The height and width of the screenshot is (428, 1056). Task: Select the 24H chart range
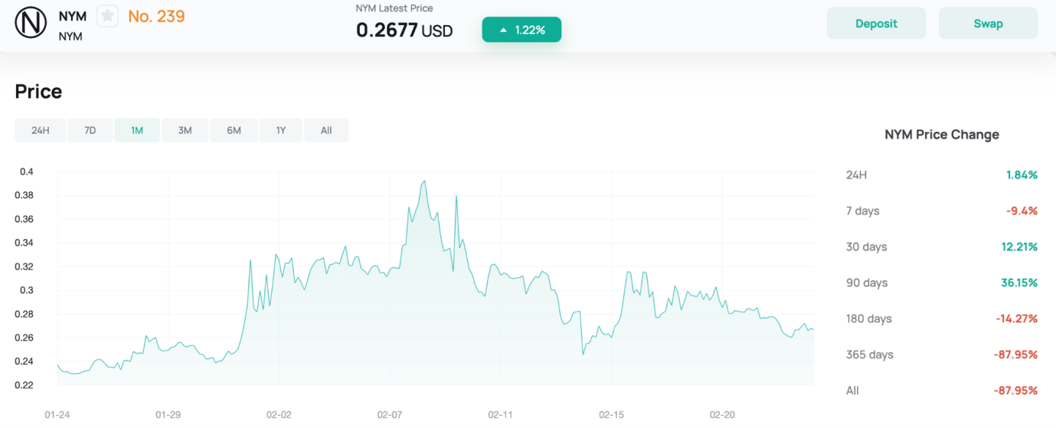41,130
